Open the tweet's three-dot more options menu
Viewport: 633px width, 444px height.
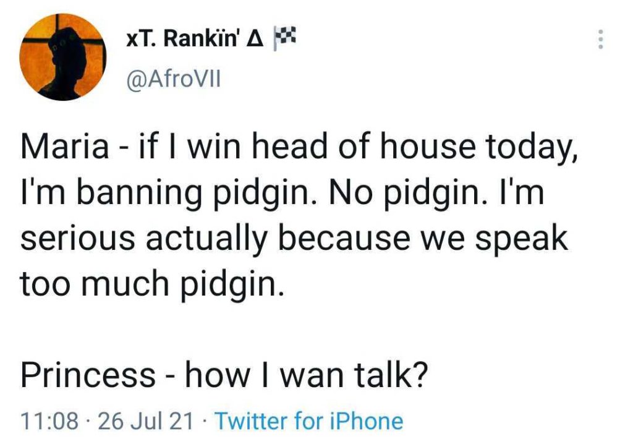[x=598, y=41]
